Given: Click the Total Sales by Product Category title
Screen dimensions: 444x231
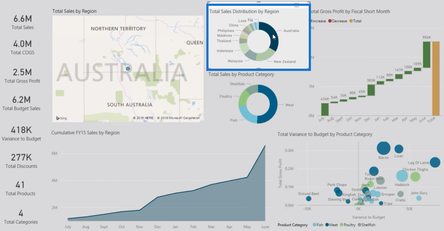Looking at the screenshot, I should [241, 74].
